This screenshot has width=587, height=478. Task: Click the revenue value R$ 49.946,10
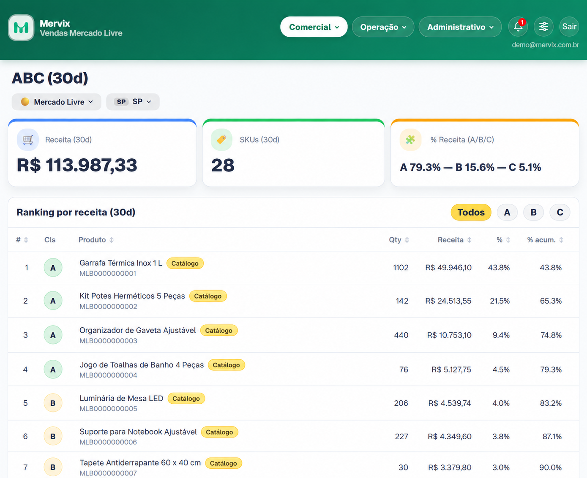pyautogui.click(x=448, y=268)
